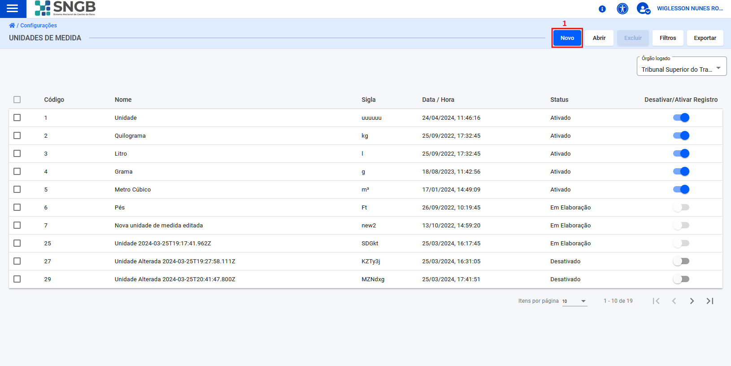Select checkbox for row with código 25
The width and height of the screenshot is (731, 366).
(x=17, y=243)
